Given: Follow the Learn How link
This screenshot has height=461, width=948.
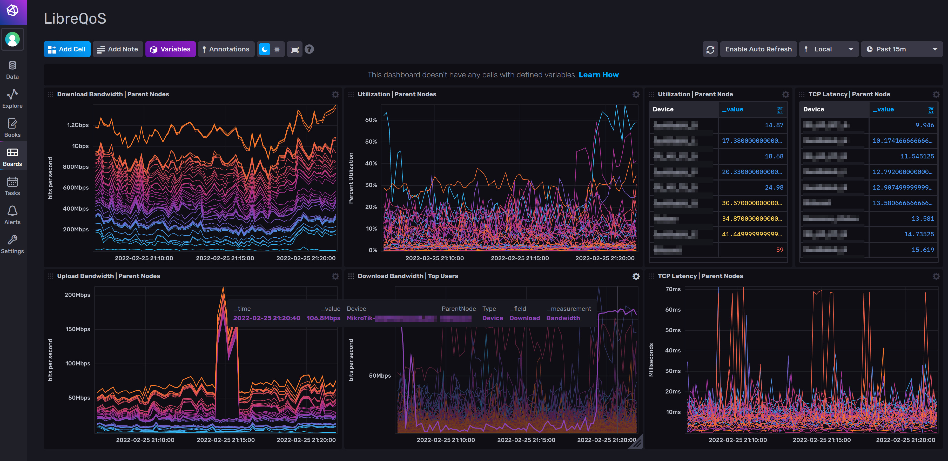Looking at the screenshot, I should click(x=599, y=75).
